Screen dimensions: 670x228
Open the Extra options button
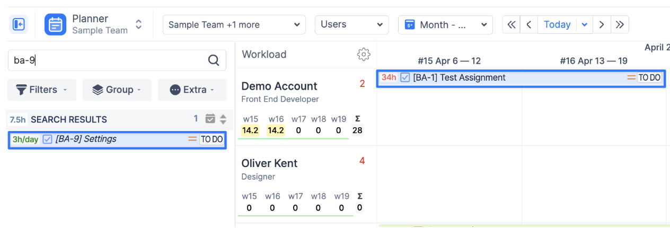tap(192, 90)
